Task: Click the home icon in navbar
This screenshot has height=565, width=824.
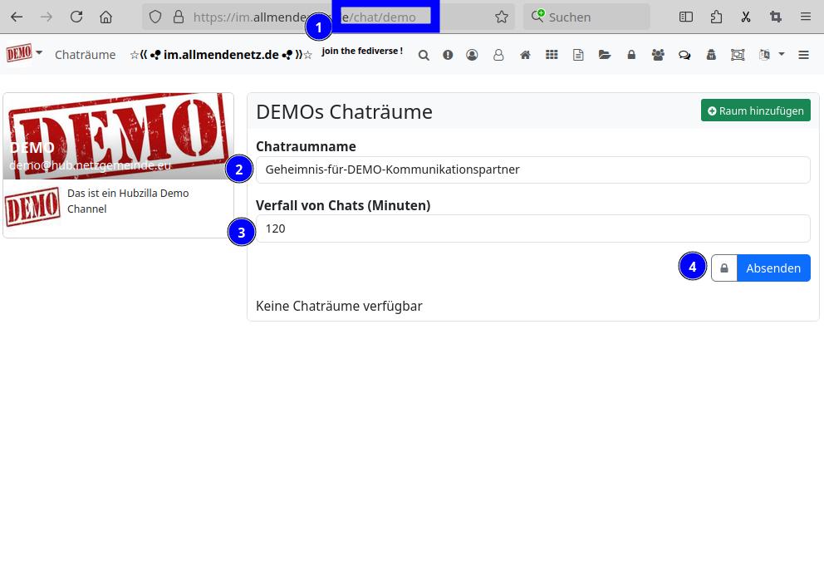Action: [525, 55]
